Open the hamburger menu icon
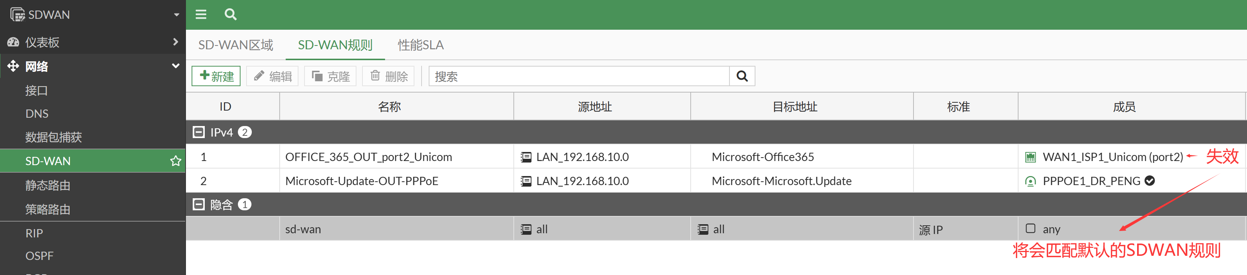The height and width of the screenshot is (275, 1247). click(201, 15)
